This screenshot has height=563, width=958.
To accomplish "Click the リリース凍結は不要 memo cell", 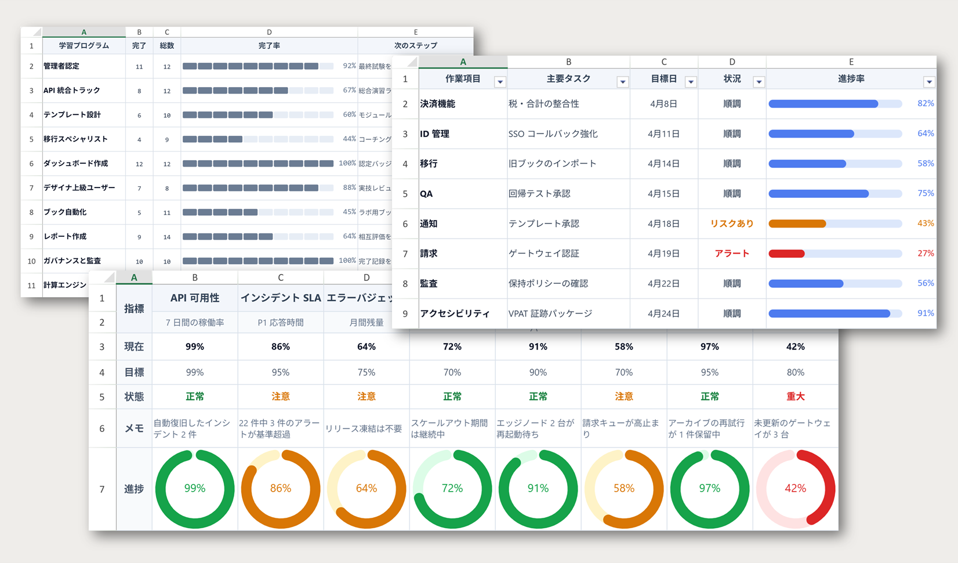I will pyautogui.click(x=366, y=428).
